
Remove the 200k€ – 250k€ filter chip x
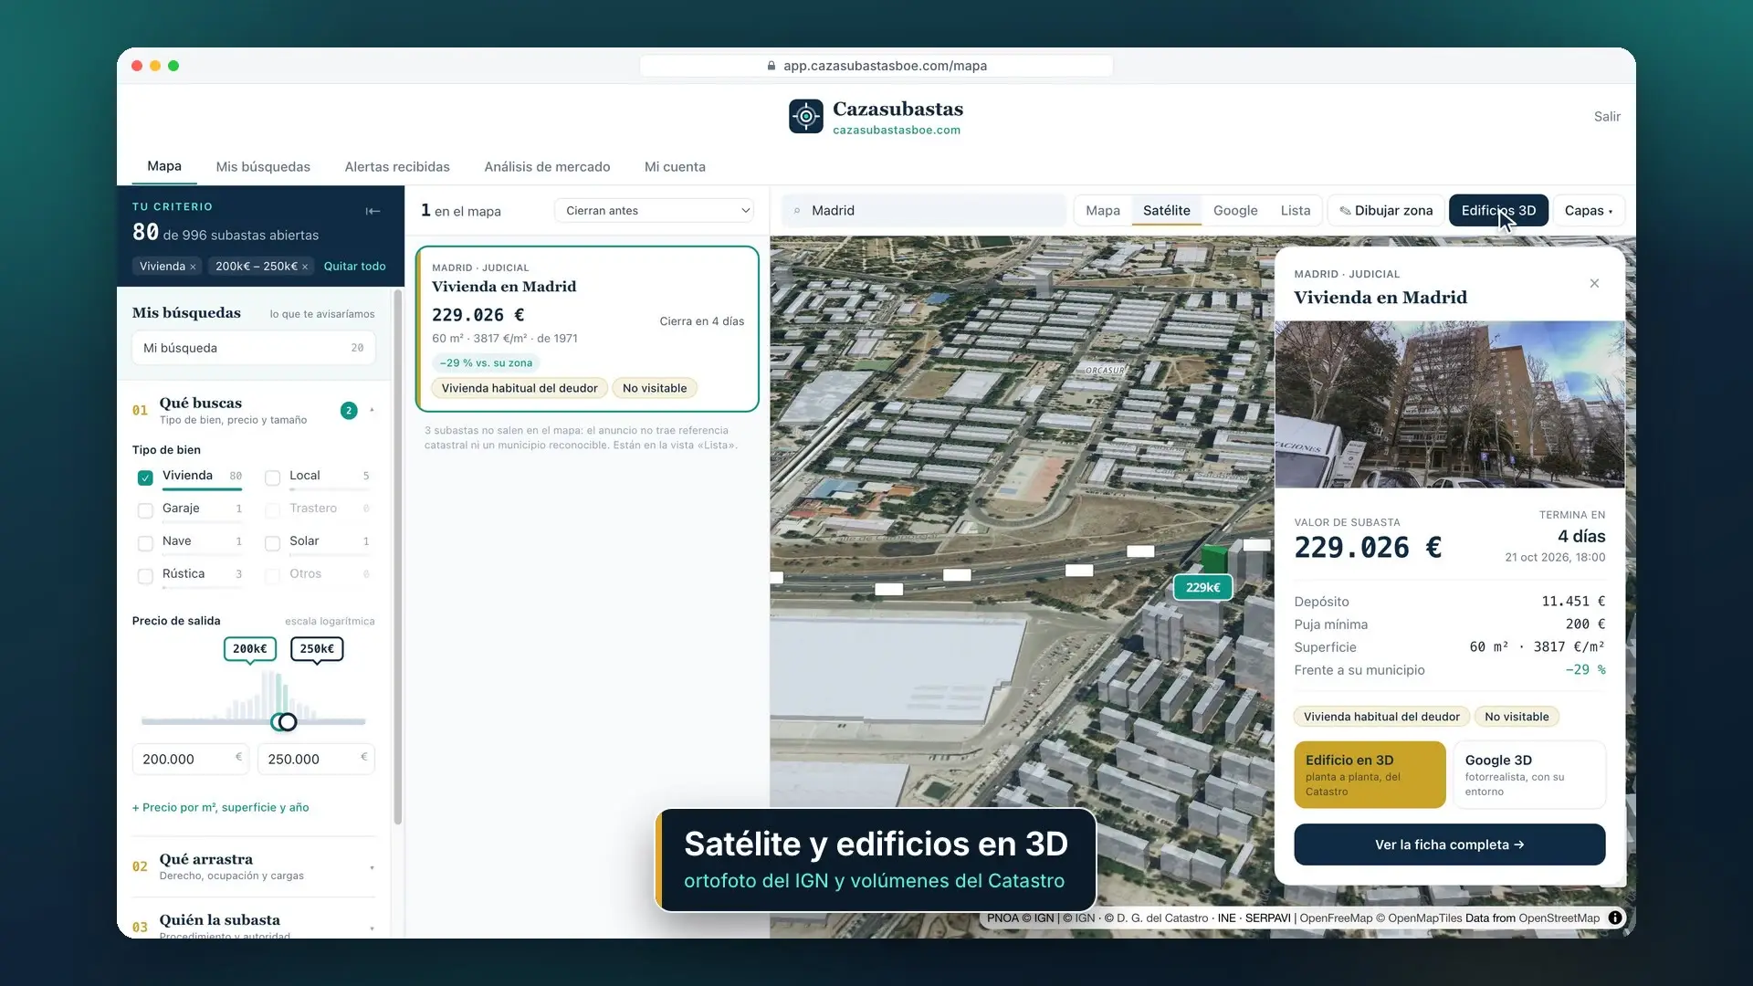pyautogui.click(x=305, y=267)
